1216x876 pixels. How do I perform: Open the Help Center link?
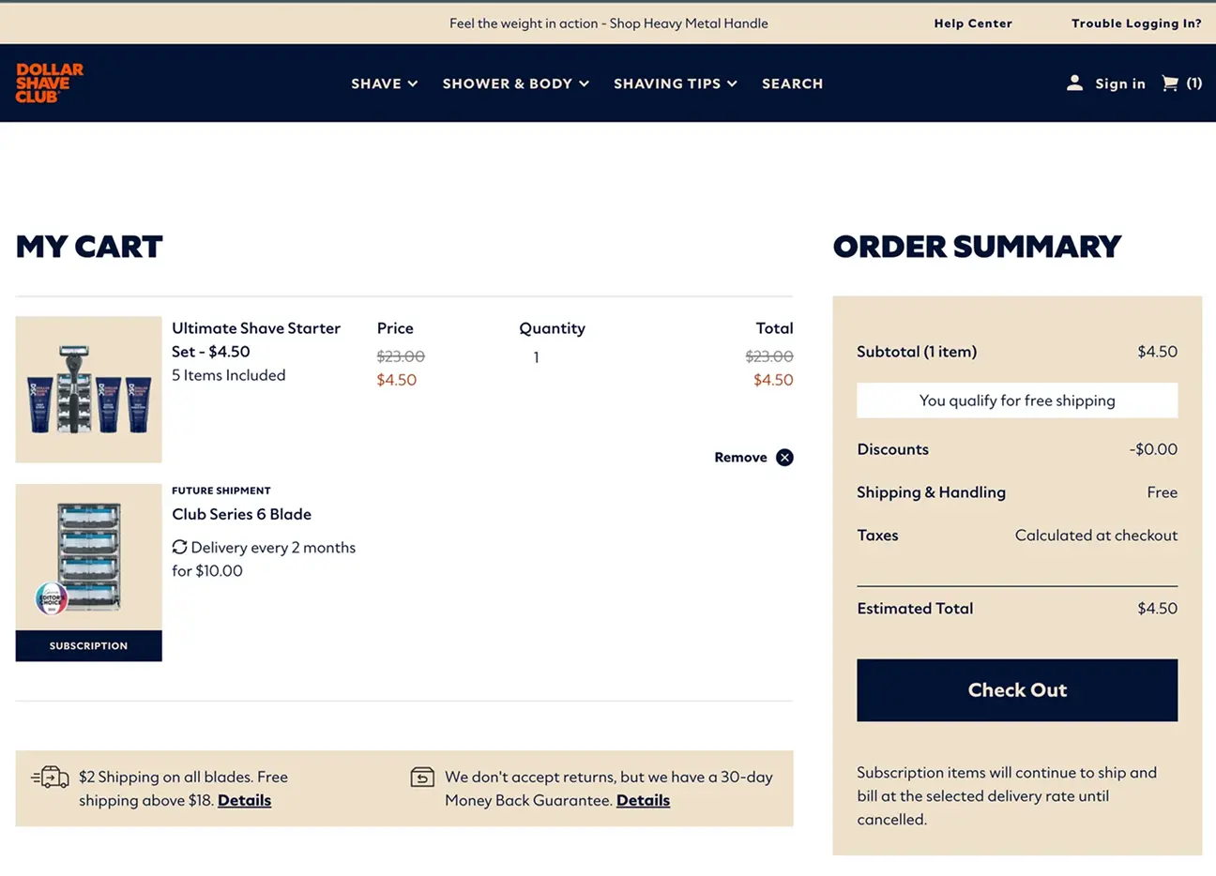point(973,23)
